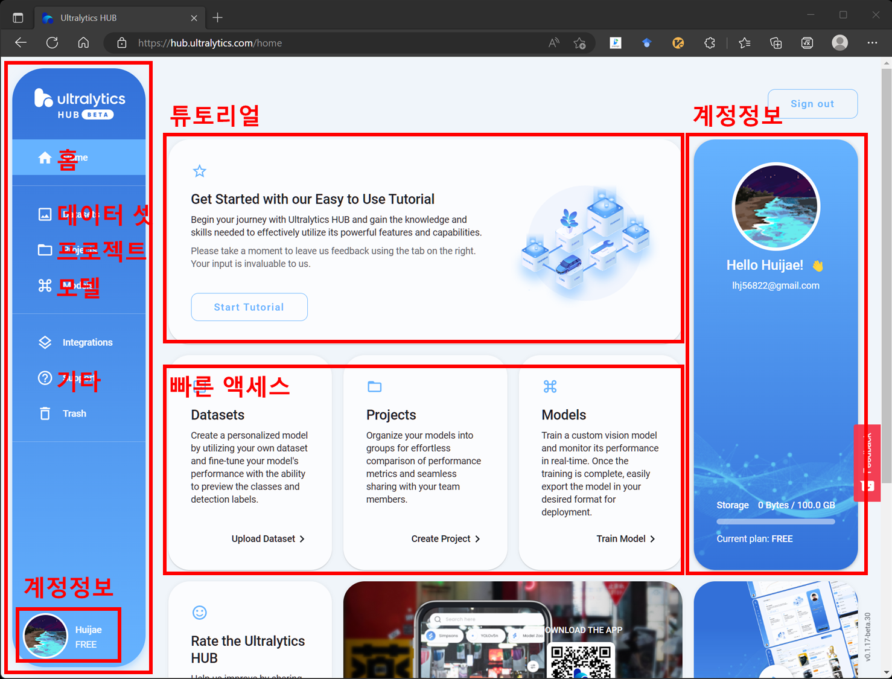Viewport: 892px width, 679px height.
Task: Go back in the browser
Action: [x=21, y=43]
